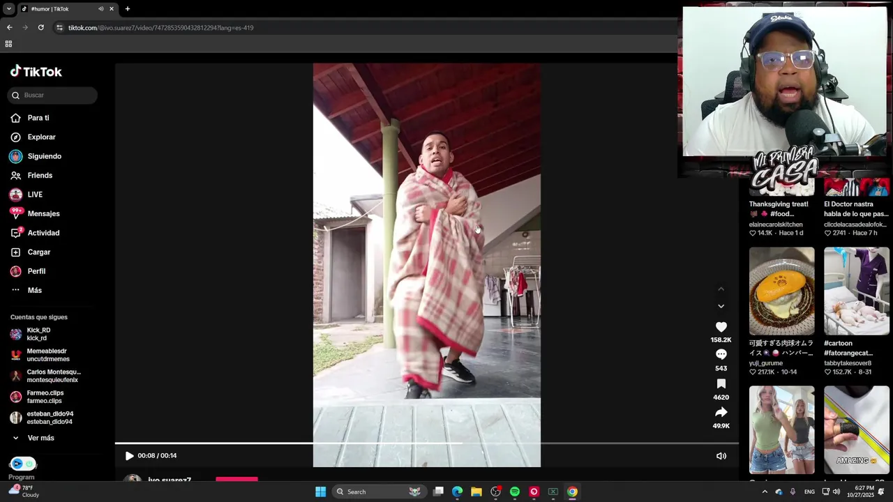The width and height of the screenshot is (893, 502).
Task: Open a new browser tab
Action: click(128, 9)
